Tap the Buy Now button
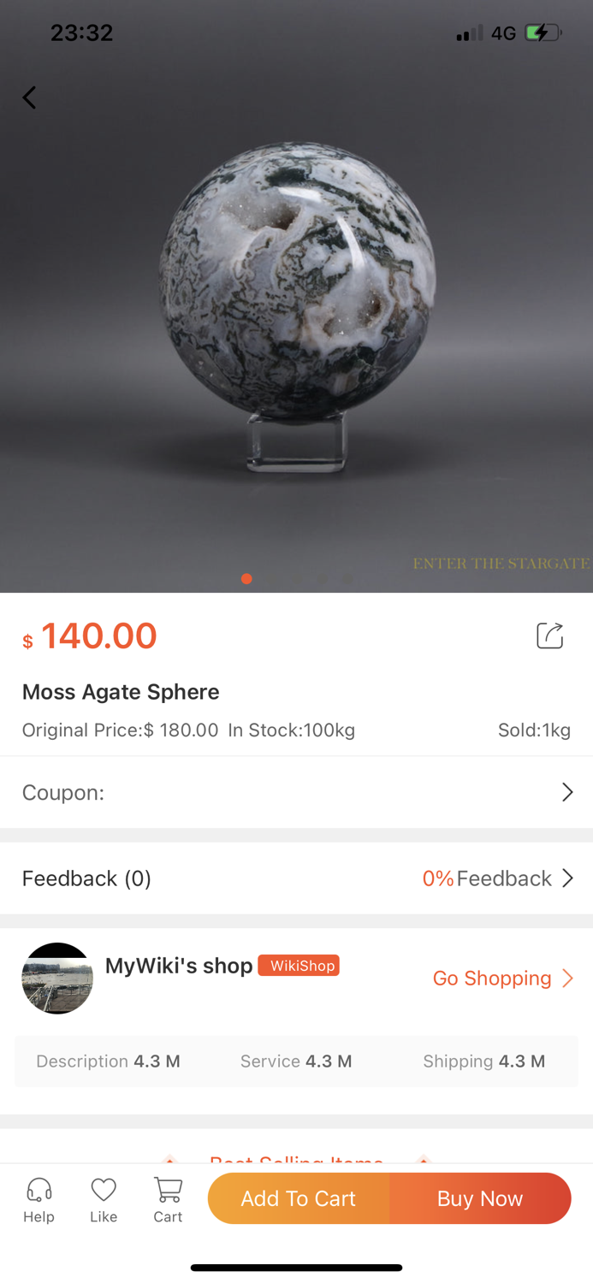The width and height of the screenshot is (593, 1283). [x=480, y=1198]
